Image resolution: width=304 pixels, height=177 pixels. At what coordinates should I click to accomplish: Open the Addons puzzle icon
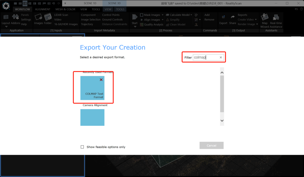click(x=15, y=18)
